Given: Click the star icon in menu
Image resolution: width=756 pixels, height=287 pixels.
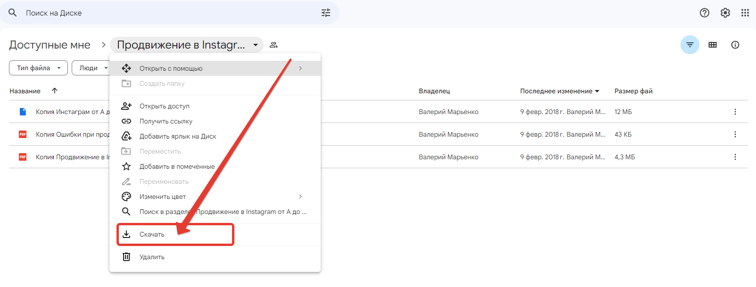Looking at the screenshot, I should (x=126, y=166).
